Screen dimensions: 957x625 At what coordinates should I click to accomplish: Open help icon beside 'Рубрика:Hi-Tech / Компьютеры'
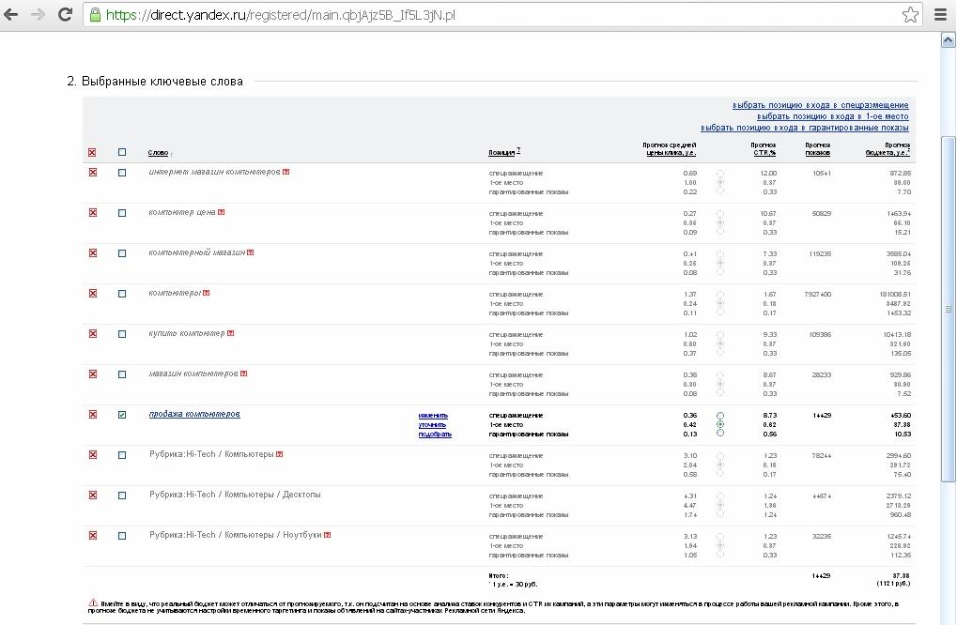coord(280,454)
